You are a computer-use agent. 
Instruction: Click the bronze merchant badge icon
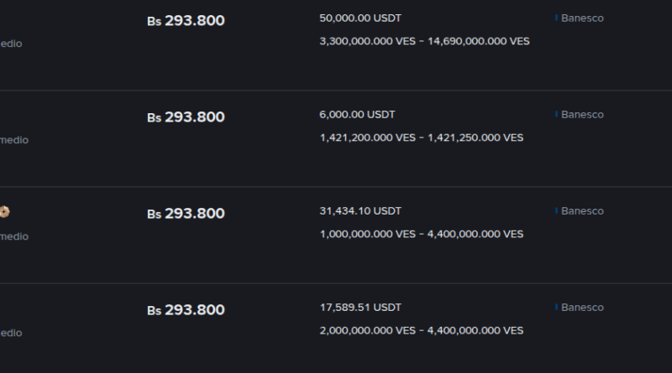point(4,211)
